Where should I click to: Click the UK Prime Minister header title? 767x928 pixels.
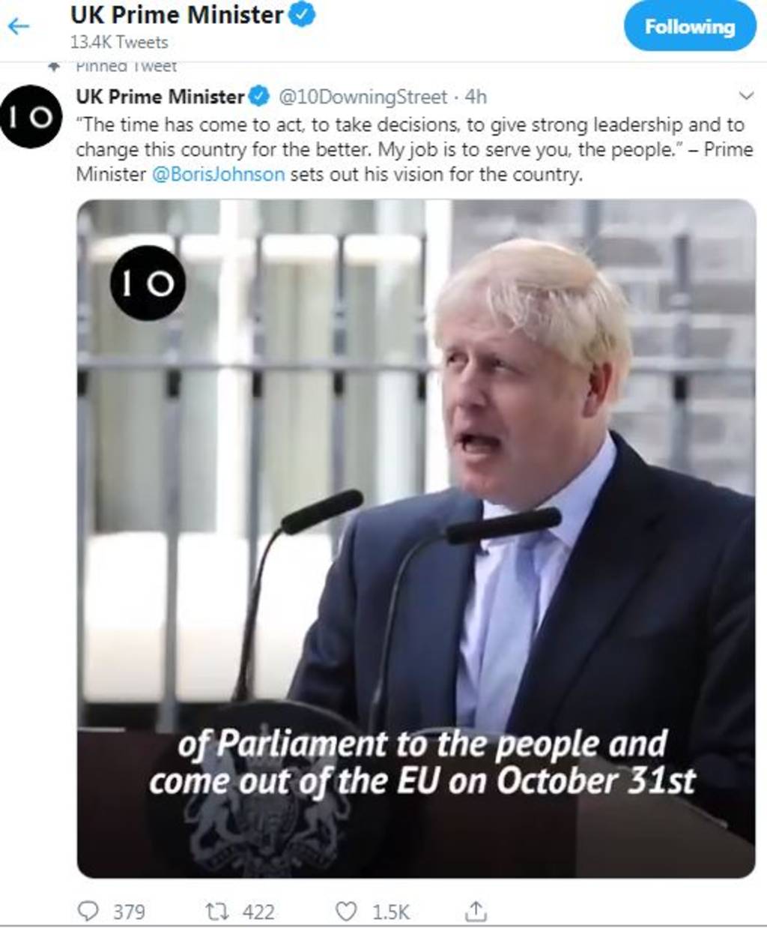pos(178,15)
